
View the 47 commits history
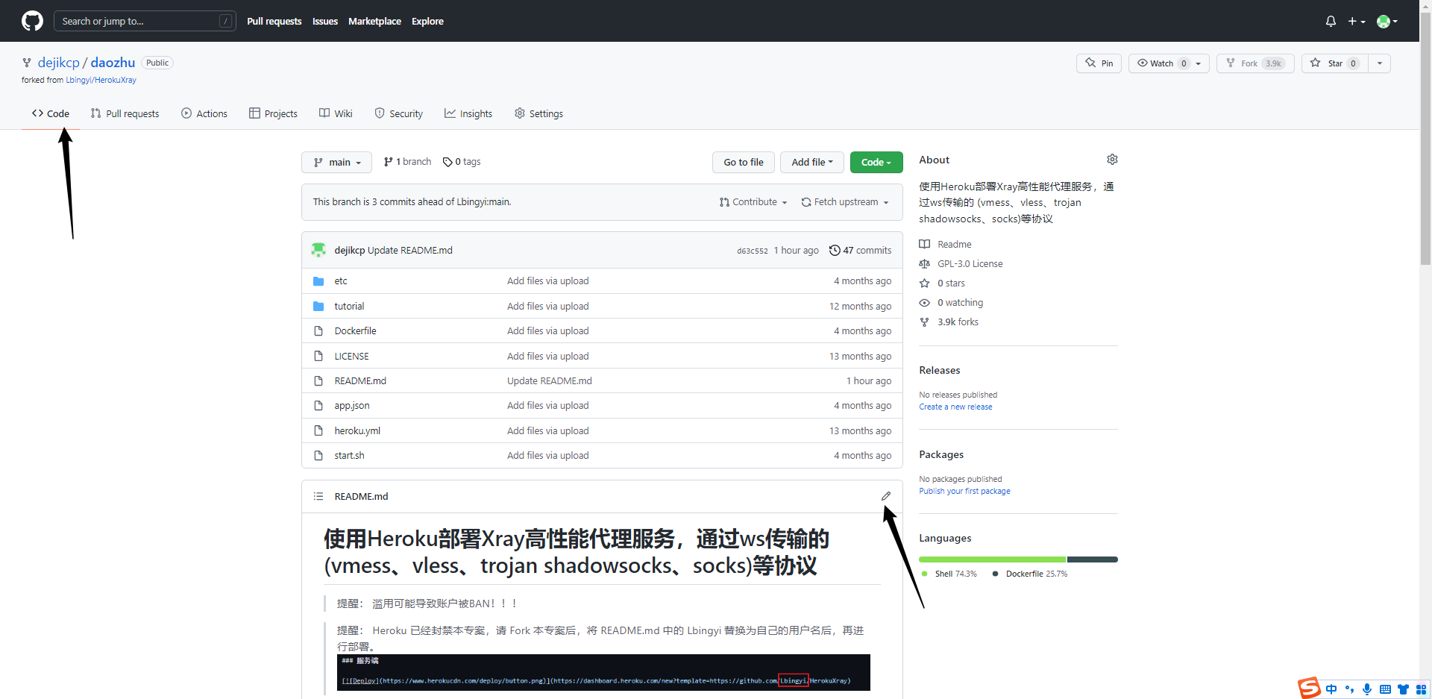coord(861,251)
